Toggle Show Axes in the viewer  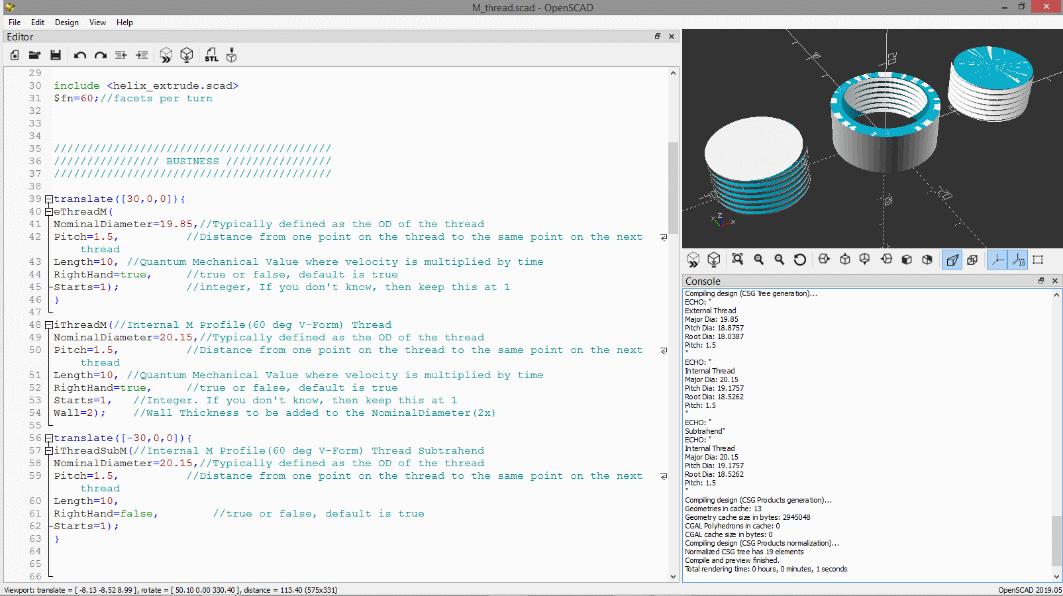point(997,260)
